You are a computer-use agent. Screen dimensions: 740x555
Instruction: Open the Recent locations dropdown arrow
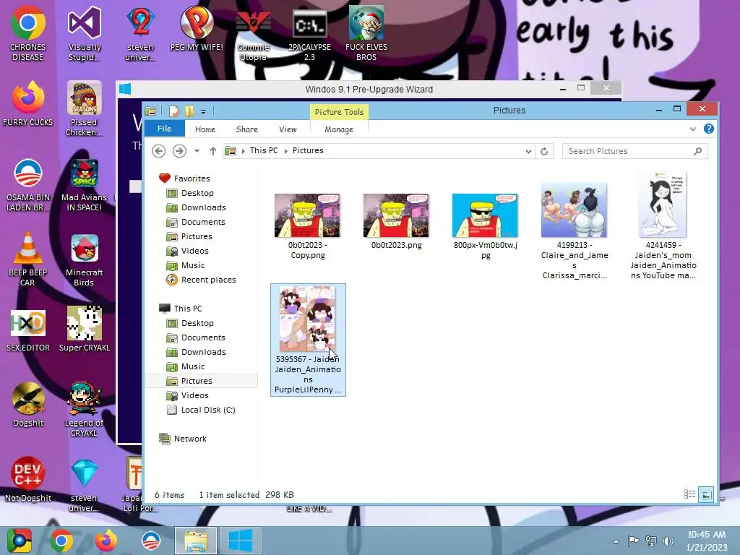click(x=197, y=151)
